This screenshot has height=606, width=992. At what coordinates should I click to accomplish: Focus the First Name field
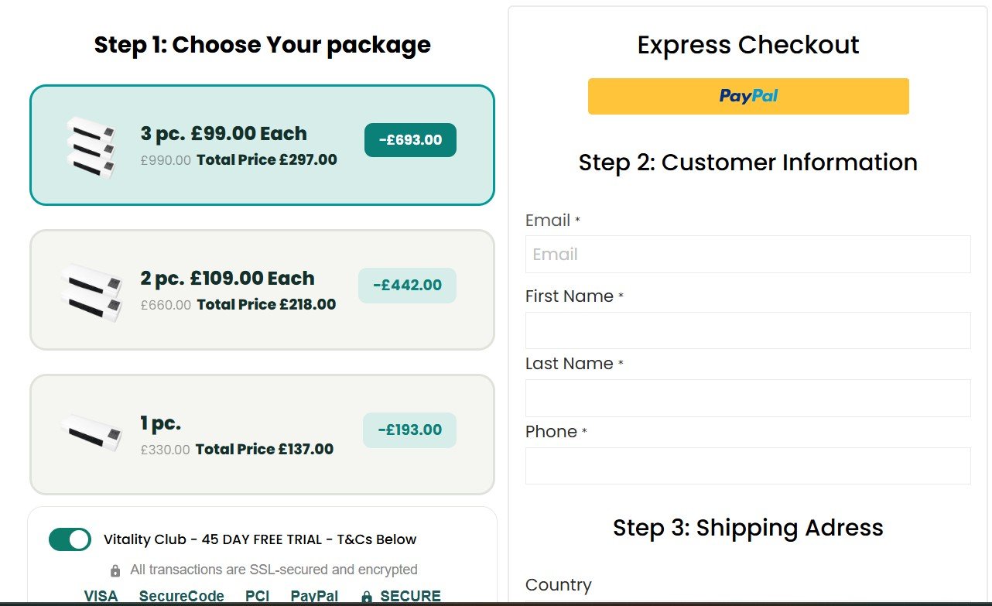coord(747,330)
